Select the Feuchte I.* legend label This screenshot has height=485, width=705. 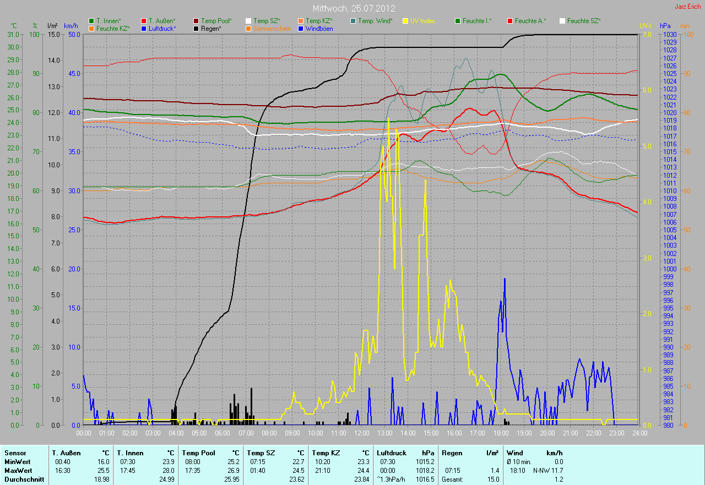tap(477, 21)
